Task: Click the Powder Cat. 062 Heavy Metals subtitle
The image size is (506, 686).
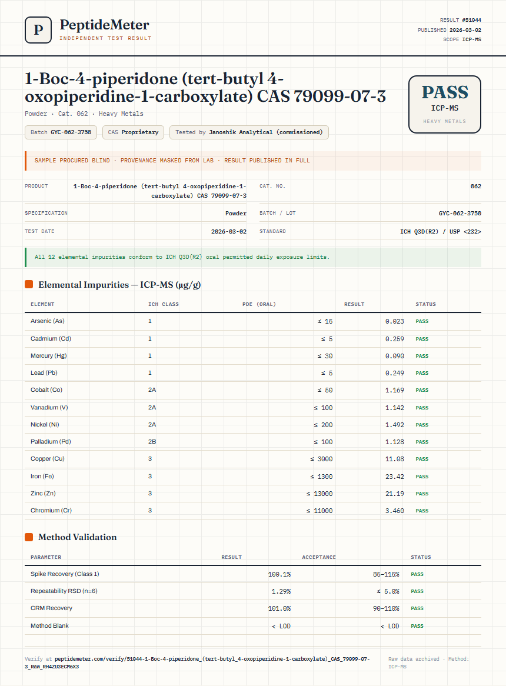Action: click(x=84, y=114)
